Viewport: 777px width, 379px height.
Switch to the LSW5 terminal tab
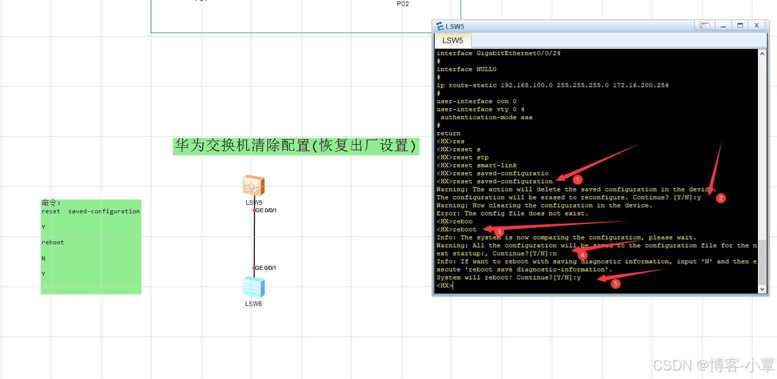(453, 41)
